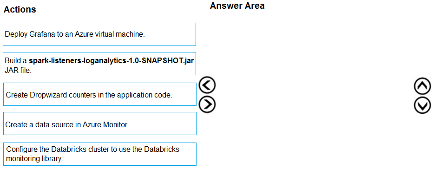Move selected answer down with the down chevron
This screenshot has width=433, height=169.
pos(422,105)
